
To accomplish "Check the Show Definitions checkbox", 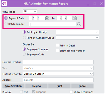I will tap(71, 92).
